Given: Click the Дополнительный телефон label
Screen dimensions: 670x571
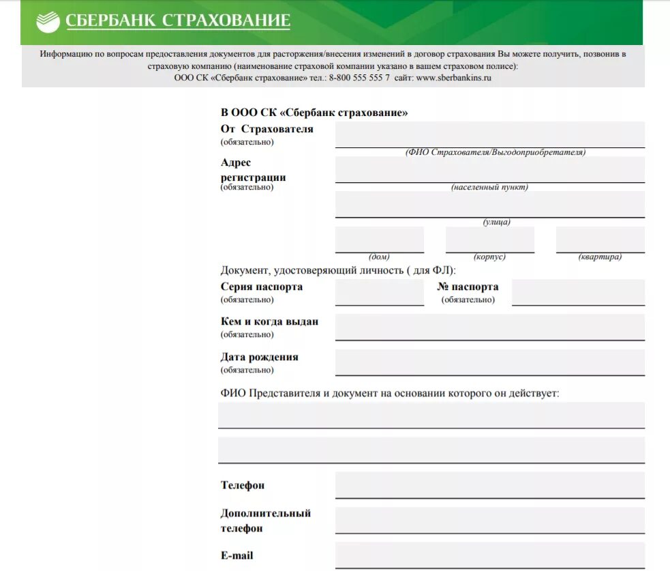Looking at the screenshot, I should pos(265,521).
